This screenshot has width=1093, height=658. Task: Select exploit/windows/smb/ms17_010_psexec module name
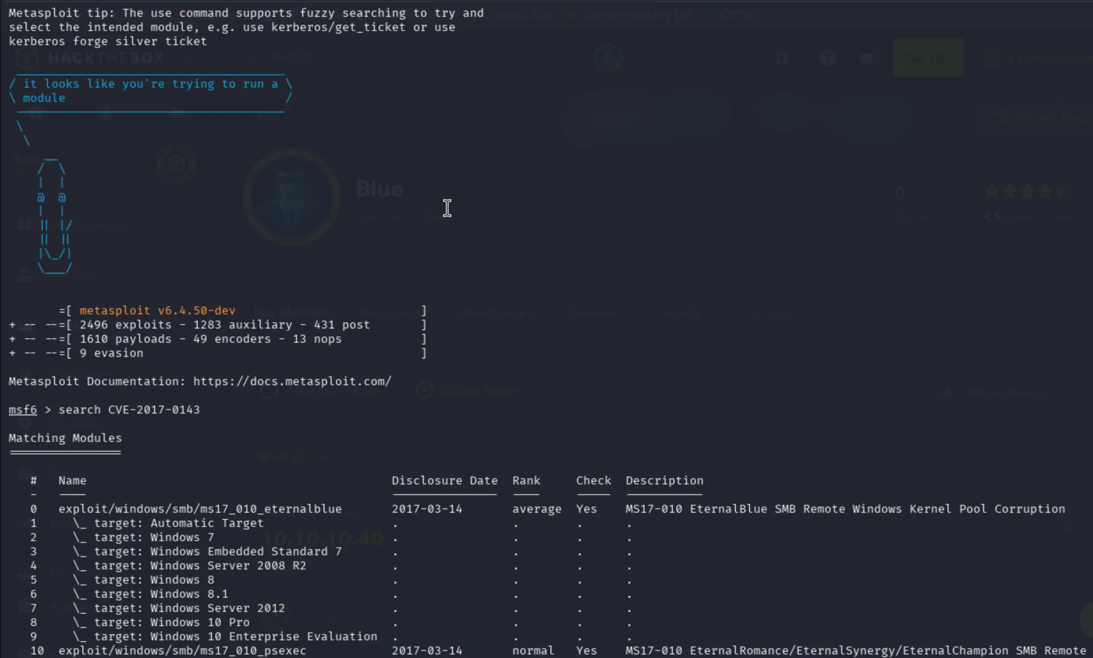[x=182, y=650]
